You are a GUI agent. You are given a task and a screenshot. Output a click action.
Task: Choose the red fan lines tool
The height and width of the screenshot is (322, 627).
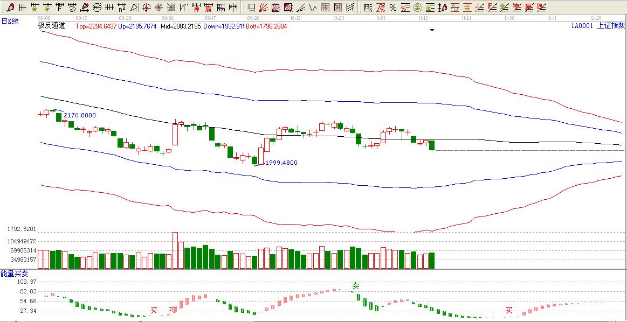pyautogui.click(x=264, y=8)
